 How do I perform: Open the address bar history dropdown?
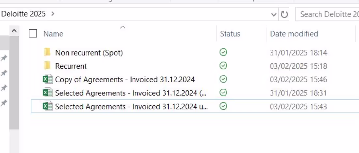[x=274, y=14]
